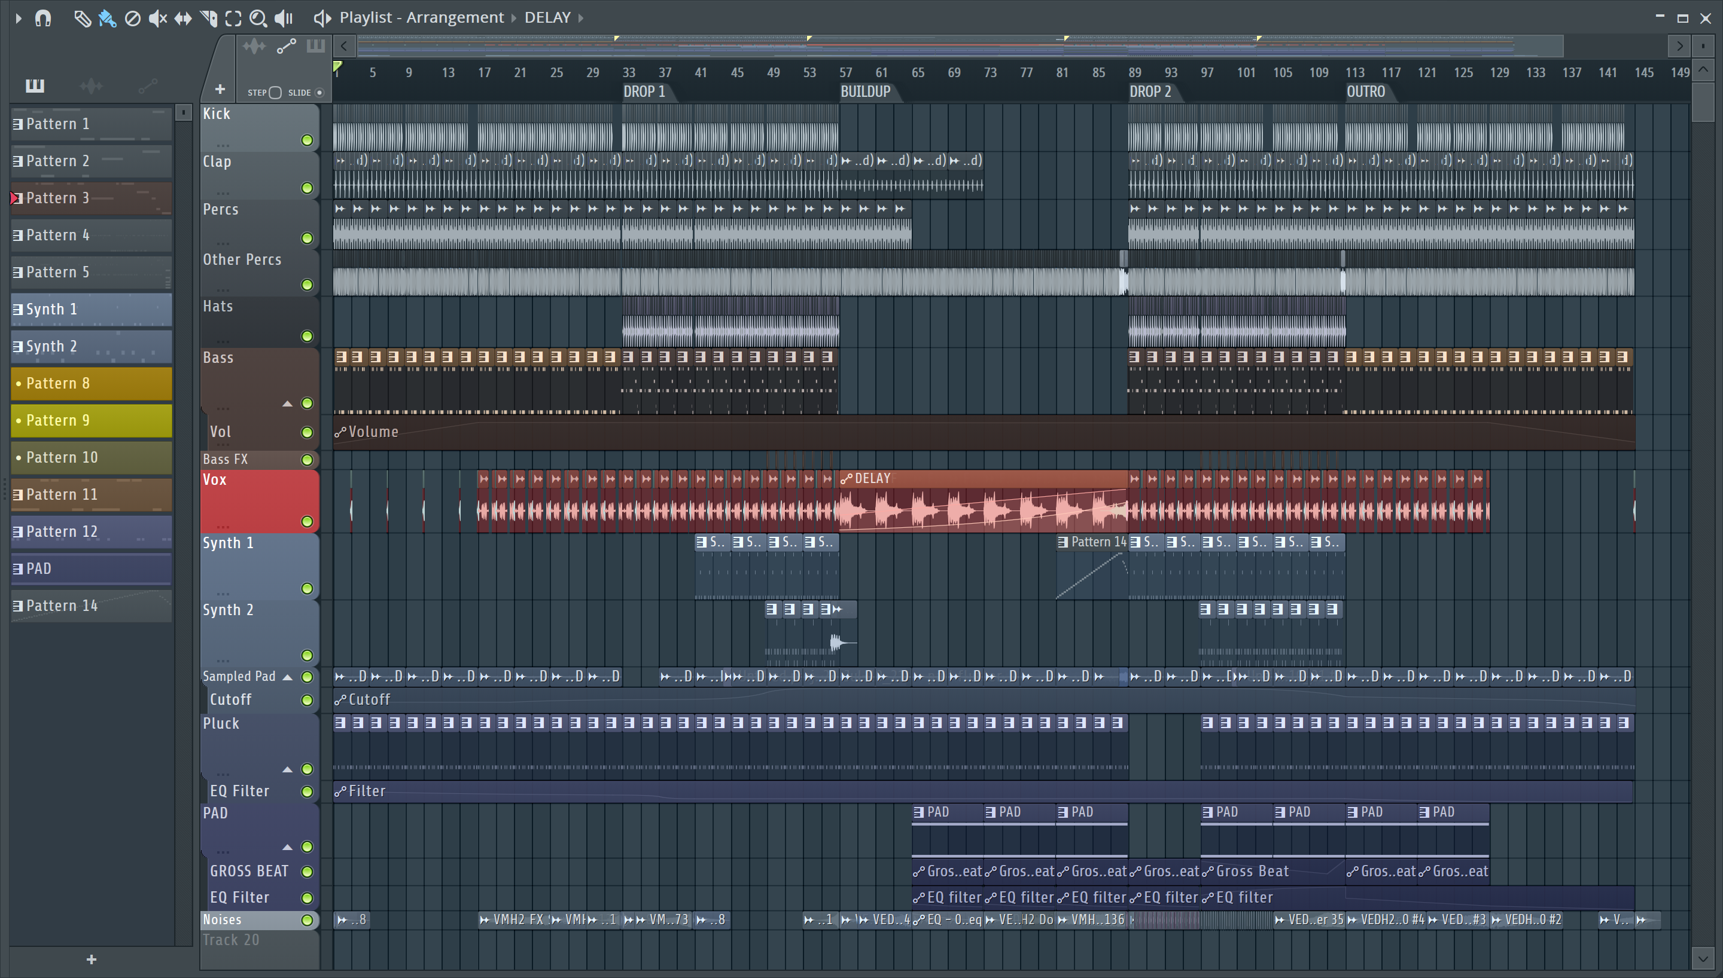Select the Playback speaker tool
Image resolution: width=1723 pixels, height=978 pixels.
(x=284, y=18)
